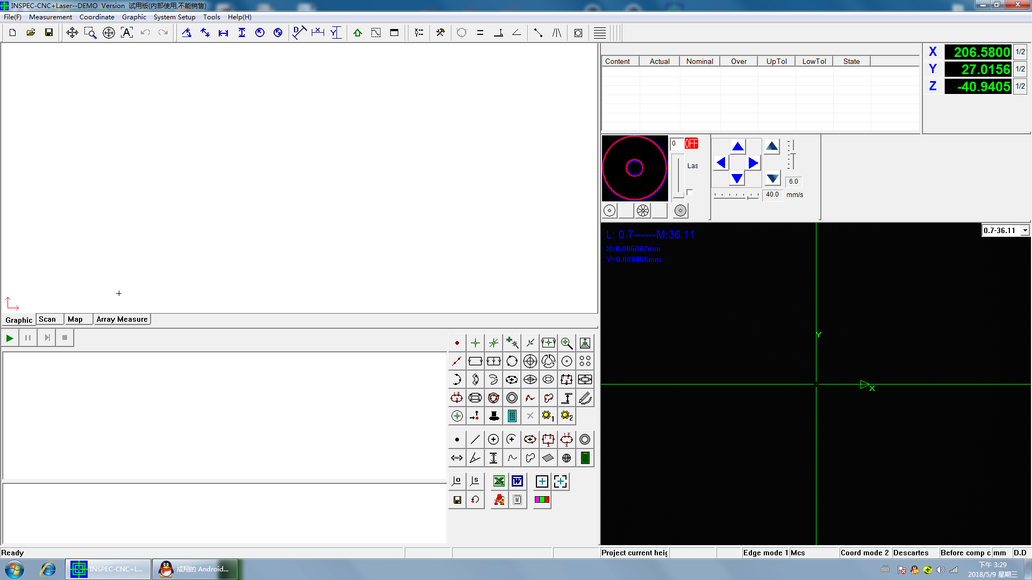The height and width of the screenshot is (580, 1032).
Task: Open the Coordinate menu
Action: [x=97, y=17]
